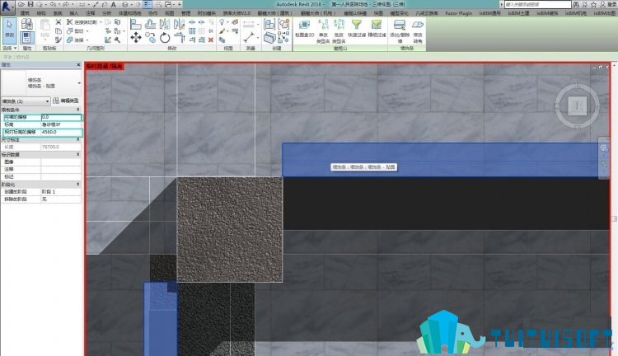Undo the last action in quick access toolbar

click(x=53, y=4)
